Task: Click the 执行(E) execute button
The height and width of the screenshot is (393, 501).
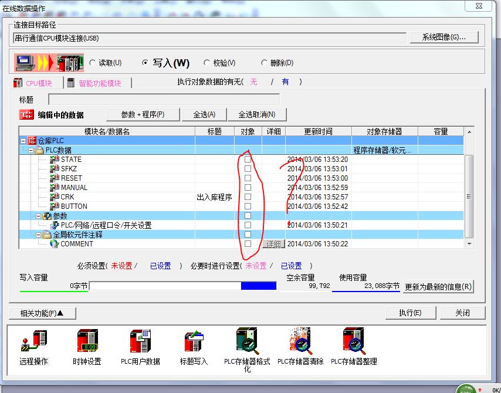Action: (409, 313)
